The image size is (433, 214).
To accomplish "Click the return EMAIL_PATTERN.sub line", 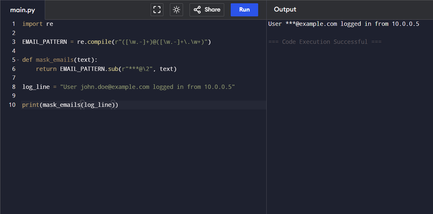I will point(105,69).
